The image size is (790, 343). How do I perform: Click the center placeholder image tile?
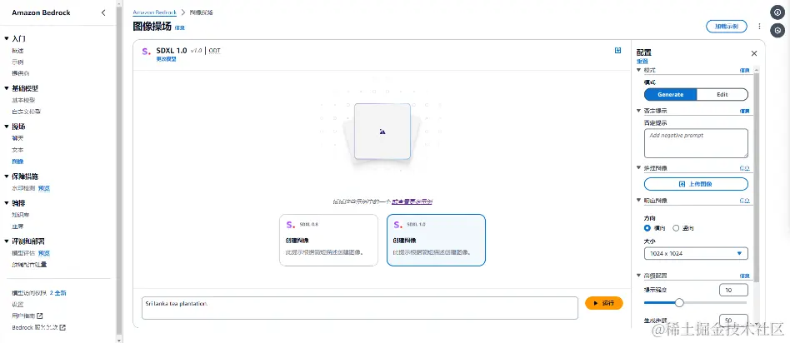382,132
